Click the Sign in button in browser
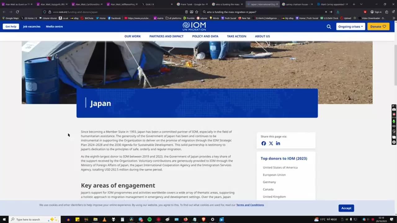 click(x=376, y=12)
